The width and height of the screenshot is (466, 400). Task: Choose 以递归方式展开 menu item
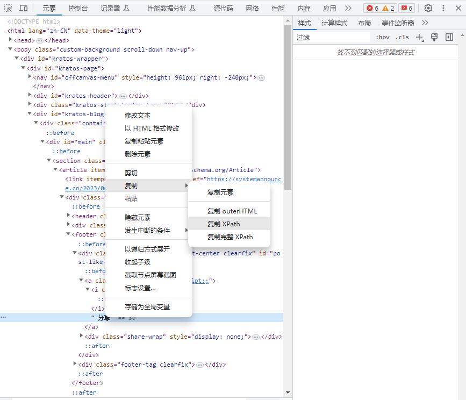click(x=149, y=249)
